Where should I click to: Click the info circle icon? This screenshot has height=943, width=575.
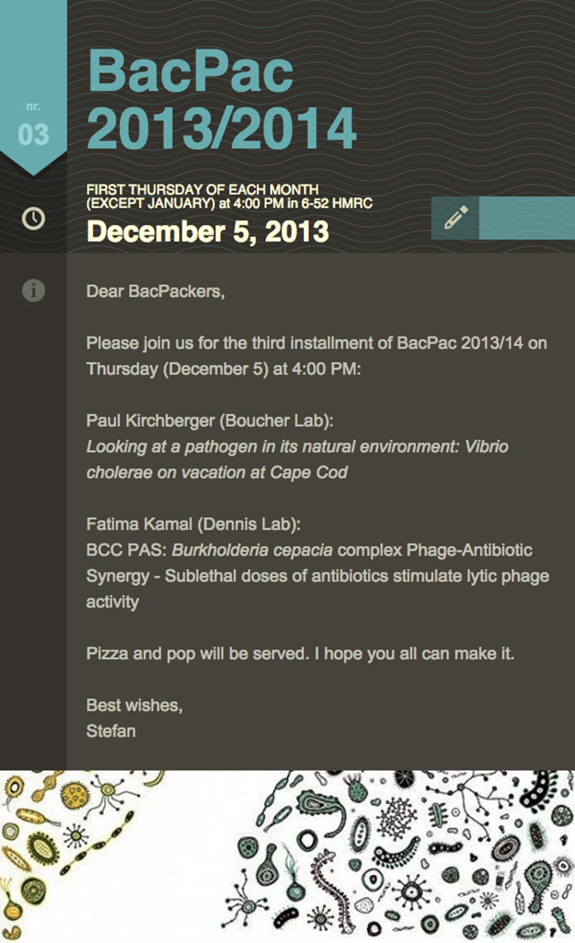(33, 290)
